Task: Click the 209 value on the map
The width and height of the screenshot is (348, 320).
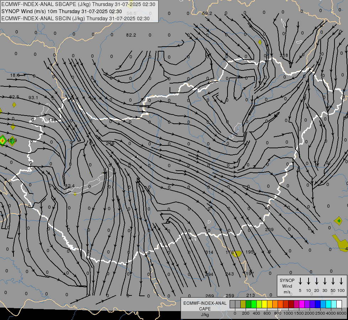Action: point(269,230)
